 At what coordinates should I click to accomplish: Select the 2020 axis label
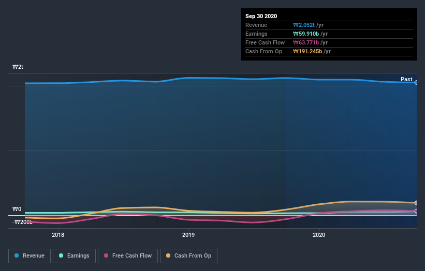pos(319,235)
